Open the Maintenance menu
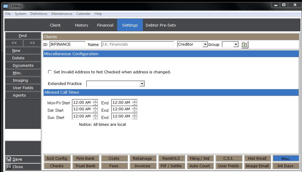The image size is (302, 172). coord(62,14)
